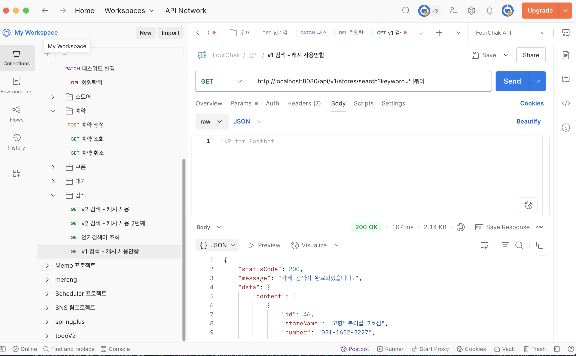576x356 pixels.
Task: Open the Environments sidebar panel
Action: point(17,86)
